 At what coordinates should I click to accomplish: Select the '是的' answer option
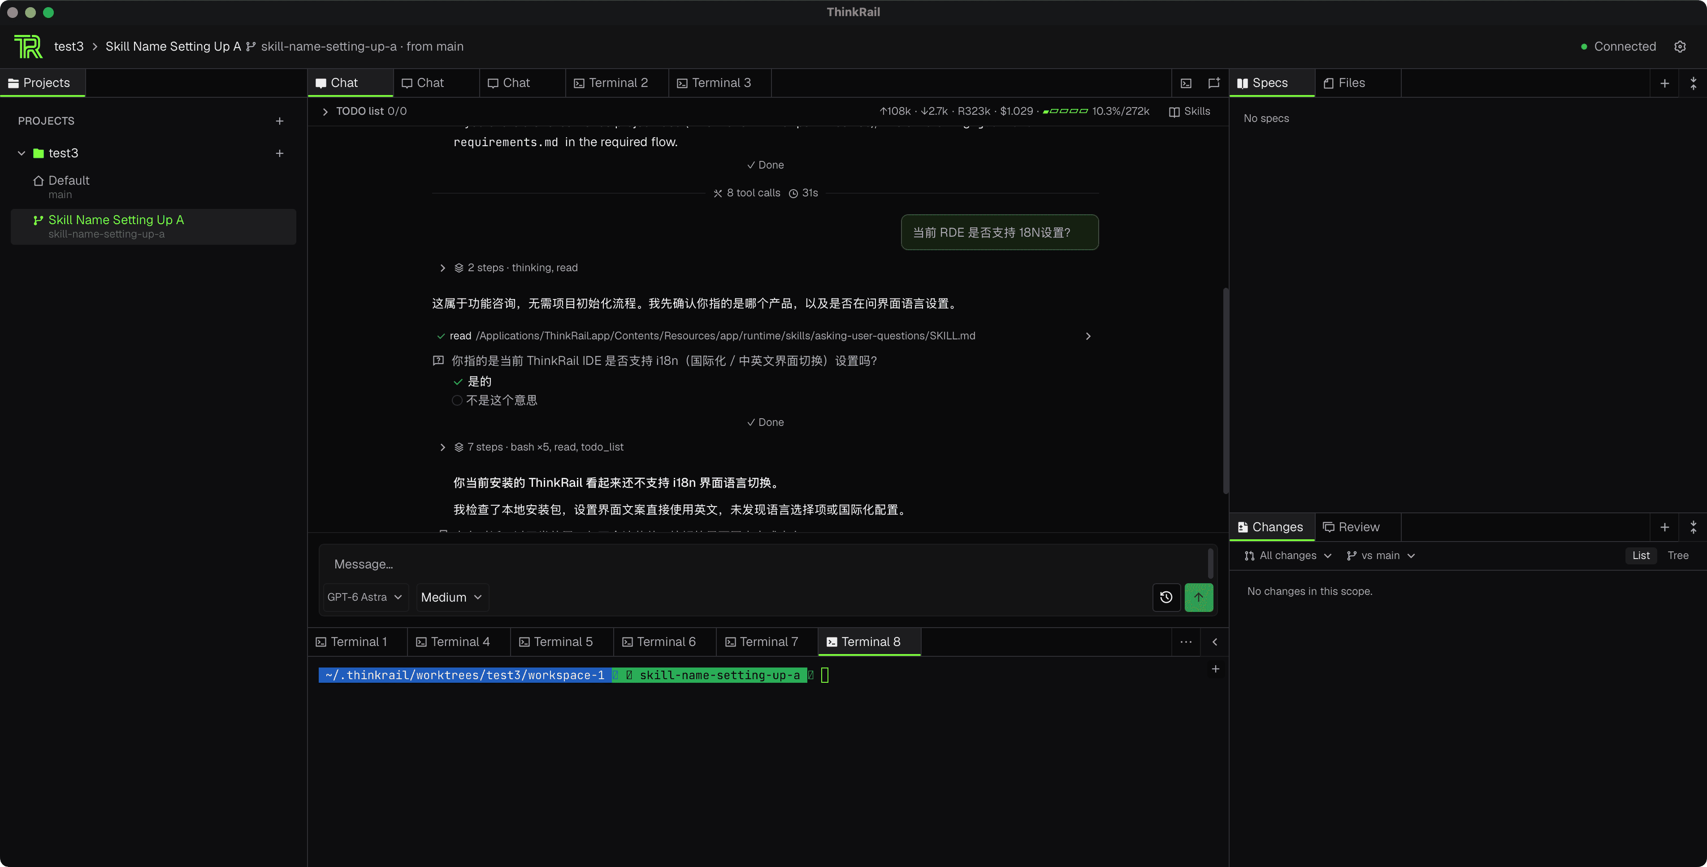tap(472, 381)
